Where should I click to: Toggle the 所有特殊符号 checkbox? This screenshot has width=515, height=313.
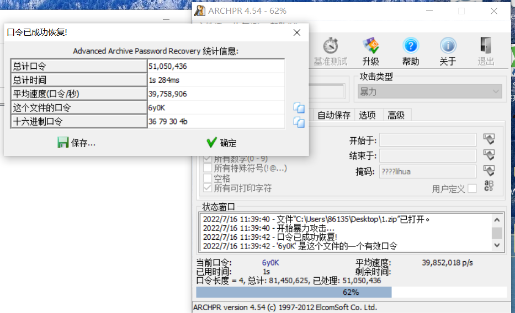(x=207, y=168)
